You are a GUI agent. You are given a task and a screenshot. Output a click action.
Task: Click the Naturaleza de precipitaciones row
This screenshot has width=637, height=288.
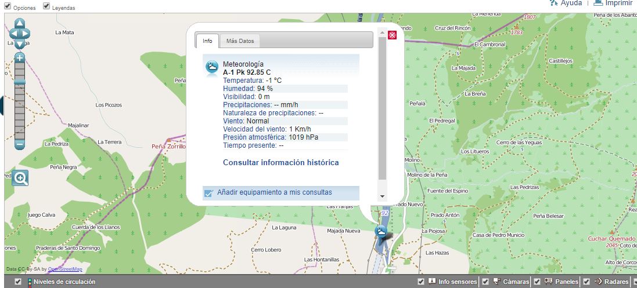[285, 113]
